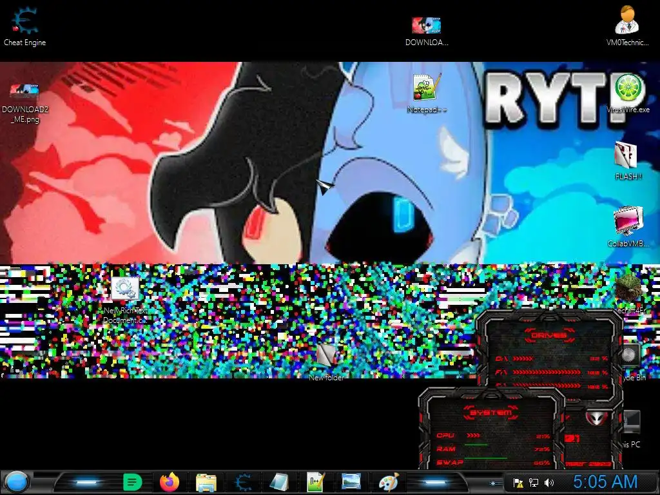Click the alien head logo on widget
The image size is (660, 495).
tap(596, 418)
